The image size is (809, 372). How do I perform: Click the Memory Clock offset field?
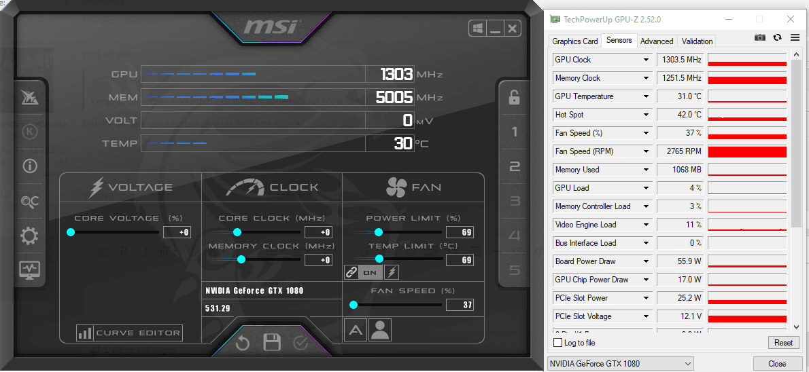[318, 260]
